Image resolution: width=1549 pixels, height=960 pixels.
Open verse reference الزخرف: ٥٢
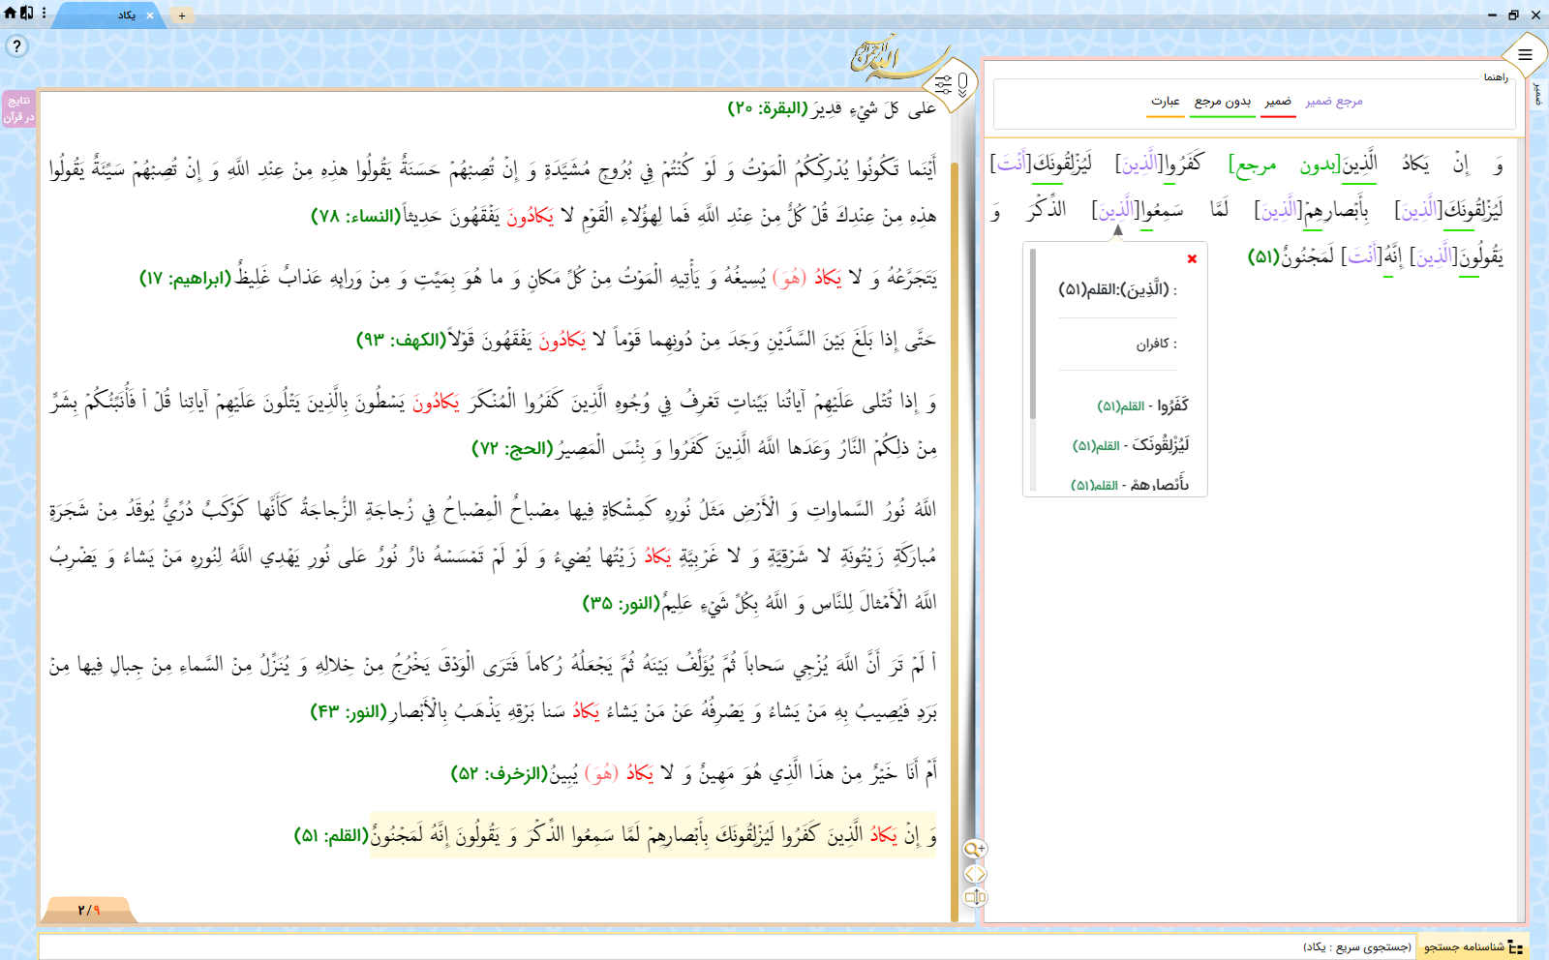(500, 773)
